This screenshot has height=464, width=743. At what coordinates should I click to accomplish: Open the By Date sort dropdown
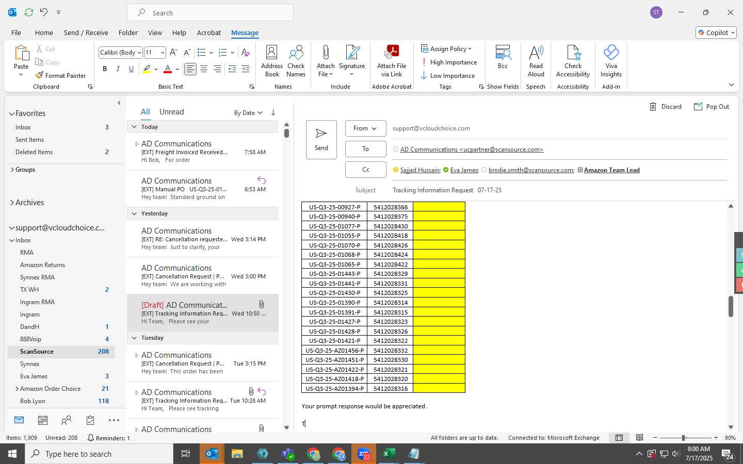pos(248,113)
